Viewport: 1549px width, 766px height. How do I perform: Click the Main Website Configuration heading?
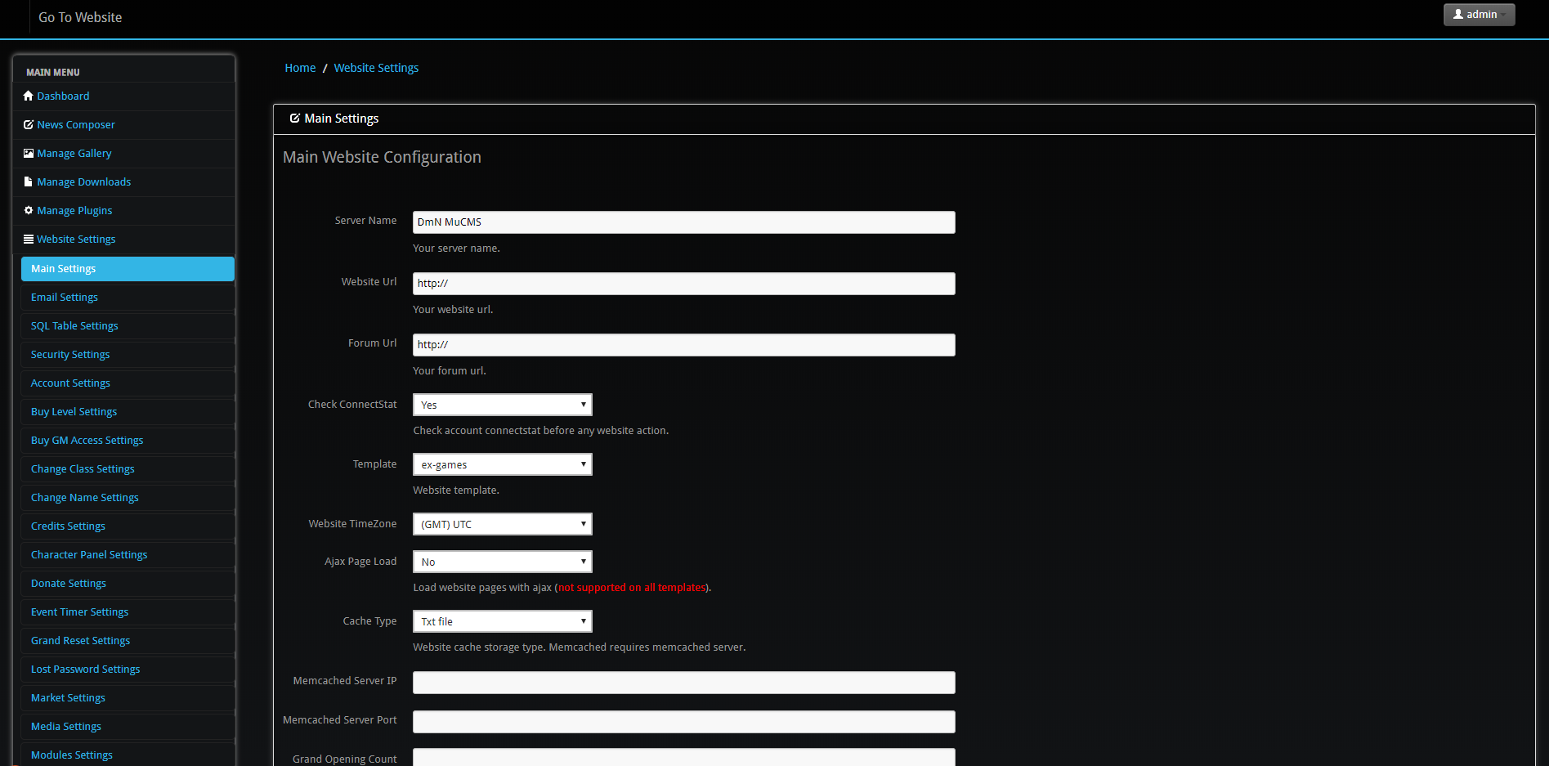(x=382, y=157)
